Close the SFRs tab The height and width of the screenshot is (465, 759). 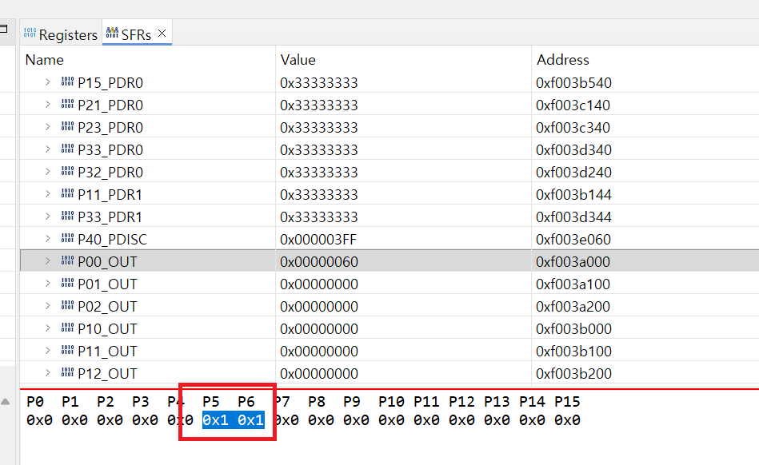(162, 34)
